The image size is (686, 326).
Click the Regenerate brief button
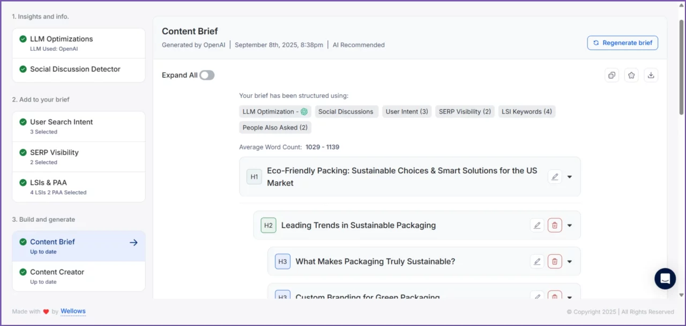click(x=622, y=43)
